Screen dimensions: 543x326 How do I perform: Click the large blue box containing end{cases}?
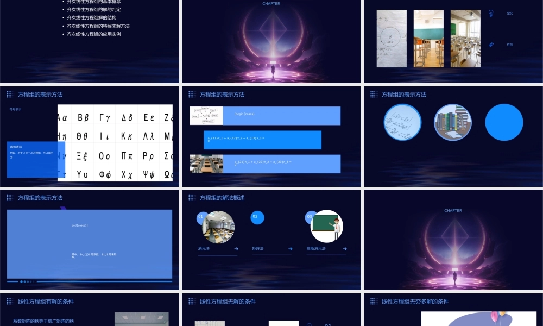point(90,244)
